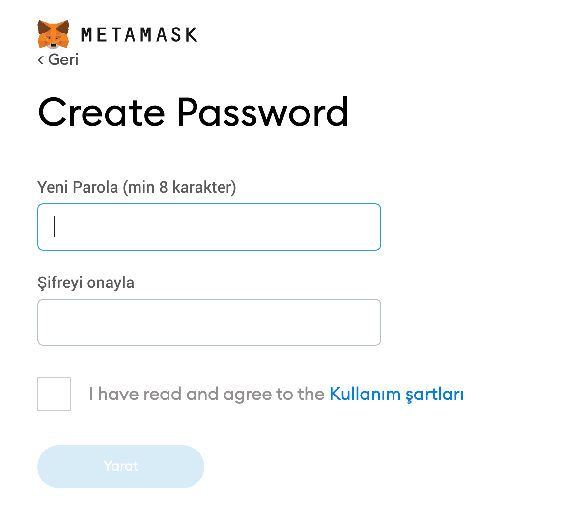Open the Kullanım şartları link

(396, 394)
